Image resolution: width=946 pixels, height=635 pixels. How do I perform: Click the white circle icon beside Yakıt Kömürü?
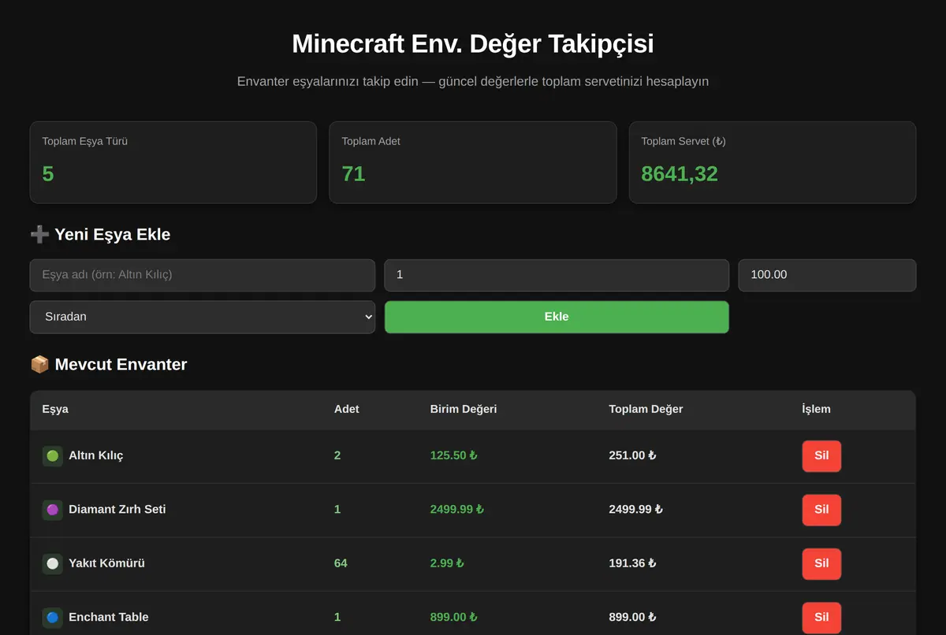(52, 564)
